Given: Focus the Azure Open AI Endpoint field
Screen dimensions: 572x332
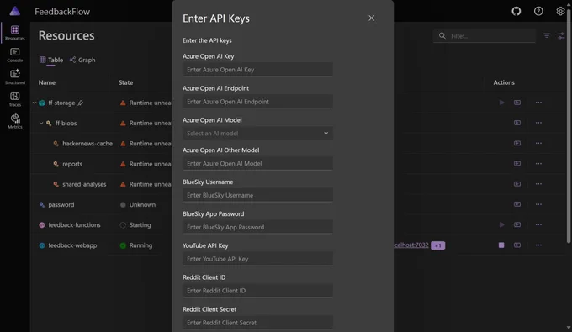Looking at the screenshot, I should 257,102.
